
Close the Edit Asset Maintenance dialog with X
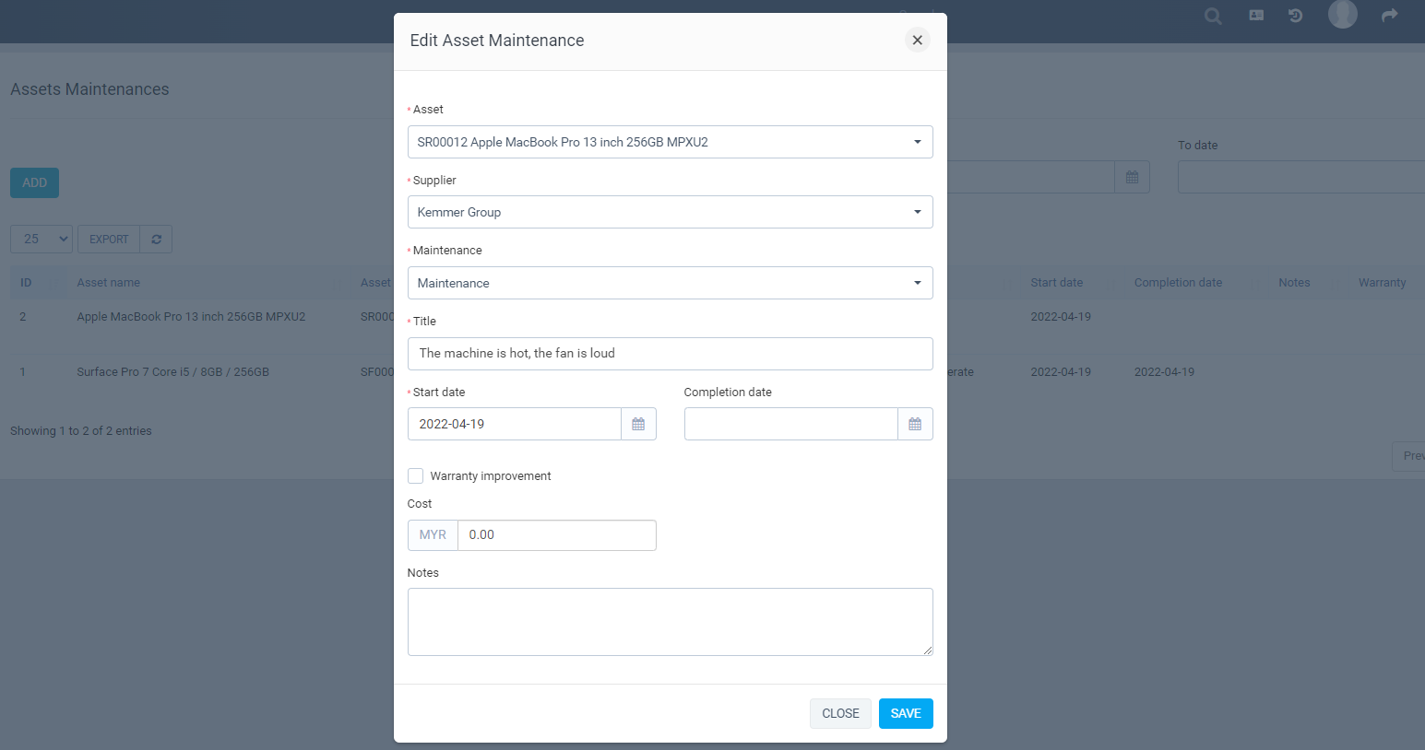917,40
